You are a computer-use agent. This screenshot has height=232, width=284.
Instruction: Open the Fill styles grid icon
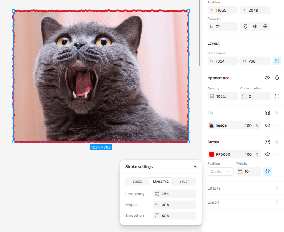267,113
